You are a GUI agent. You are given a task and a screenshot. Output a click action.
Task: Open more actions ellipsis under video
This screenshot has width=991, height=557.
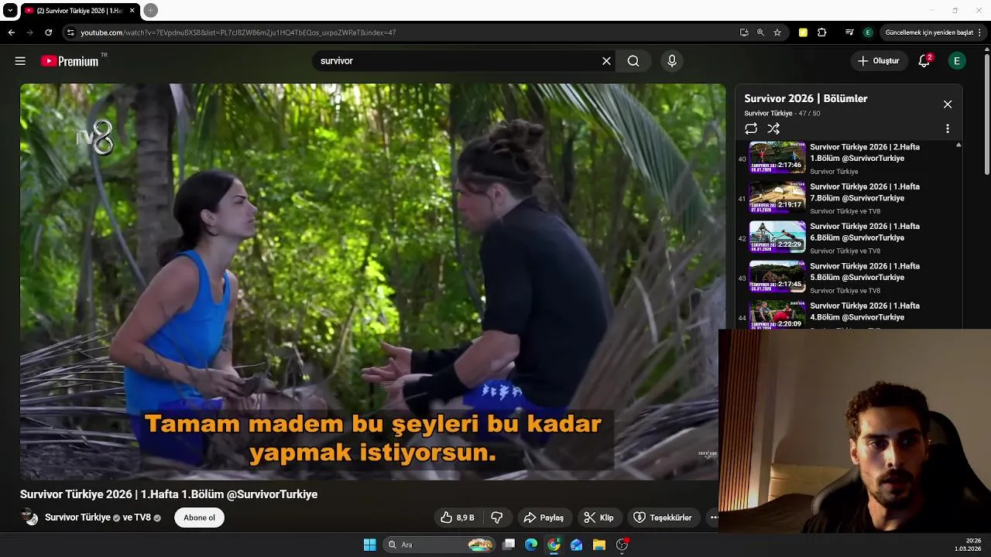tap(714, 518)
